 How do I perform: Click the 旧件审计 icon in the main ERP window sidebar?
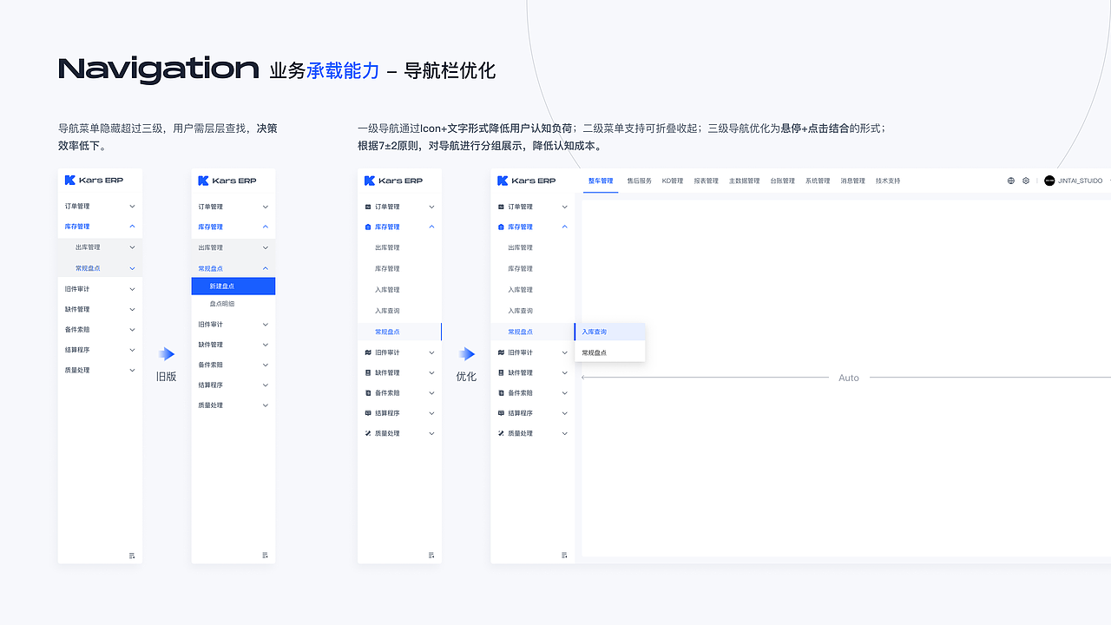[501, 352]
